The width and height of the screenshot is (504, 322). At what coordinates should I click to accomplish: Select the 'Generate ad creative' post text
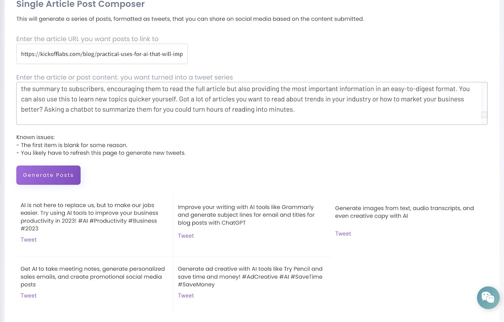tap(250, 277)
